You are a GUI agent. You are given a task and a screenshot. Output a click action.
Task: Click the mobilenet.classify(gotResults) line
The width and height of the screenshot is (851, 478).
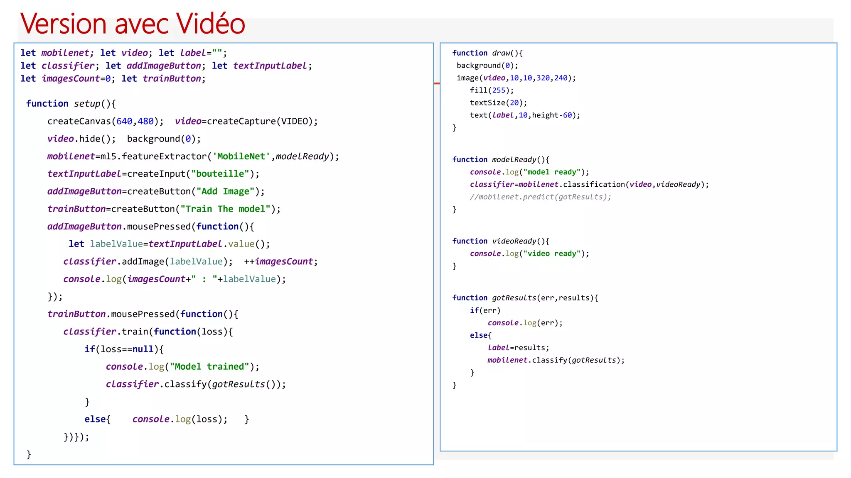(556, 360)
